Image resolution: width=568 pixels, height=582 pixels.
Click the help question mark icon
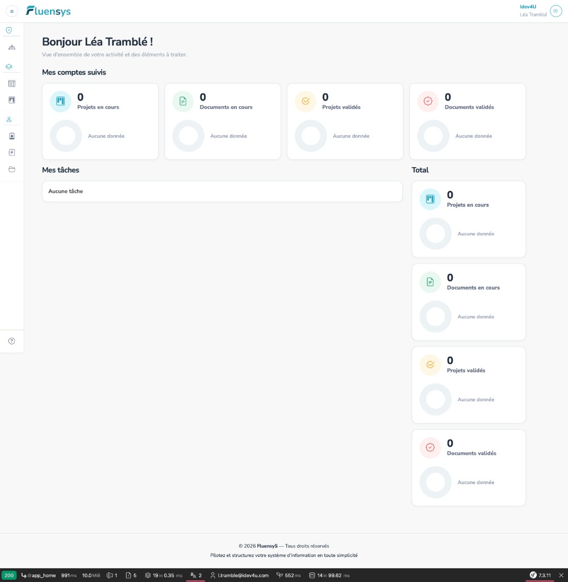12,341
